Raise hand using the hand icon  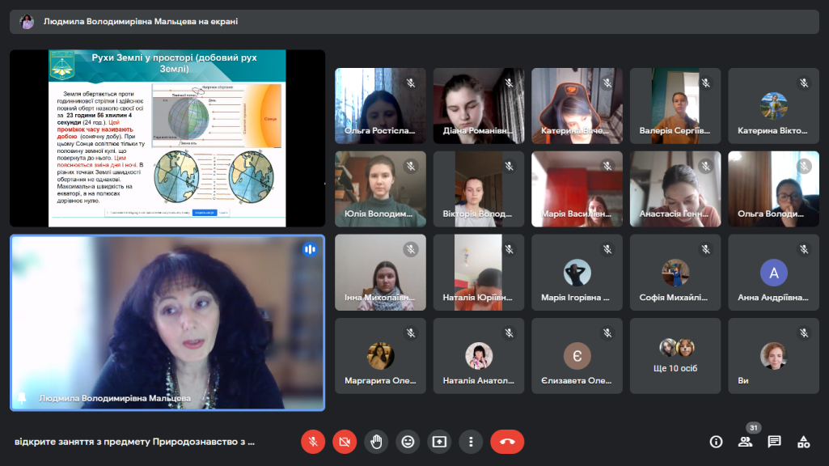[376, 442]
